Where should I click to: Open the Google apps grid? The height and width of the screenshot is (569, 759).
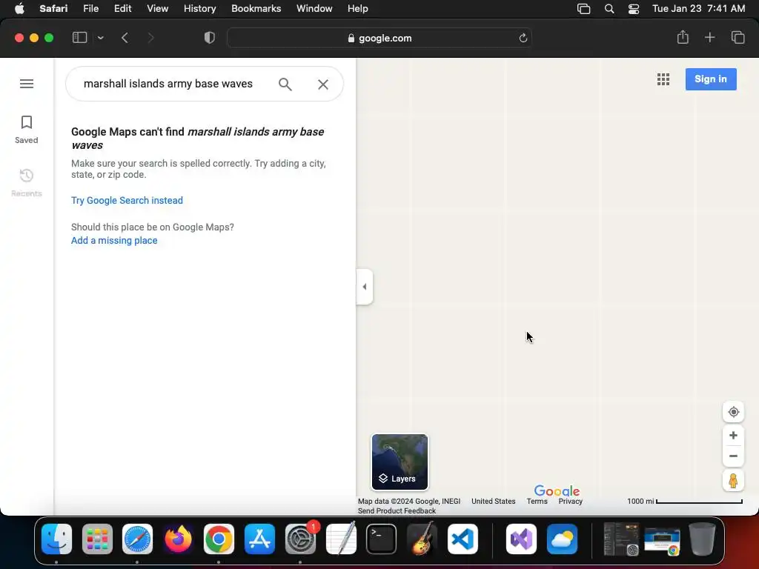coord(663,79)
